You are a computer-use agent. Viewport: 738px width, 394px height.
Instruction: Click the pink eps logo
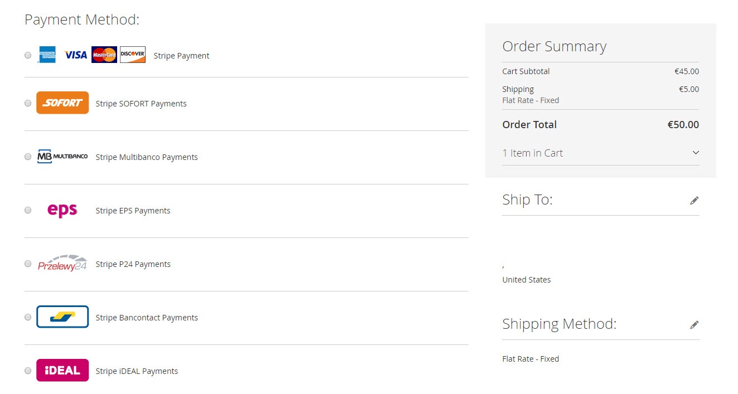click(x=62, y=210)
